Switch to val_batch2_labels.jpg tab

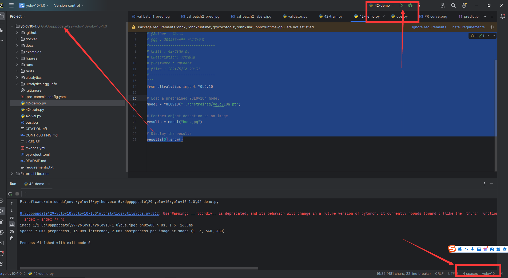pos(251,16)
